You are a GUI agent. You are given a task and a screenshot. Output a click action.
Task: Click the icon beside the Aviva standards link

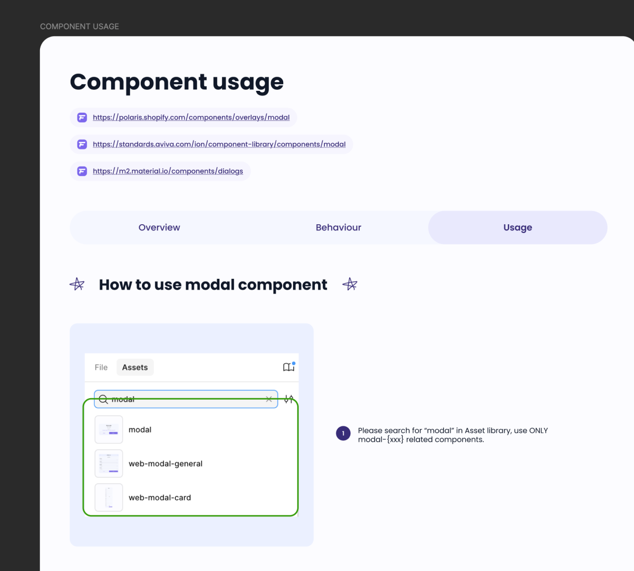[x=82, y=144]
